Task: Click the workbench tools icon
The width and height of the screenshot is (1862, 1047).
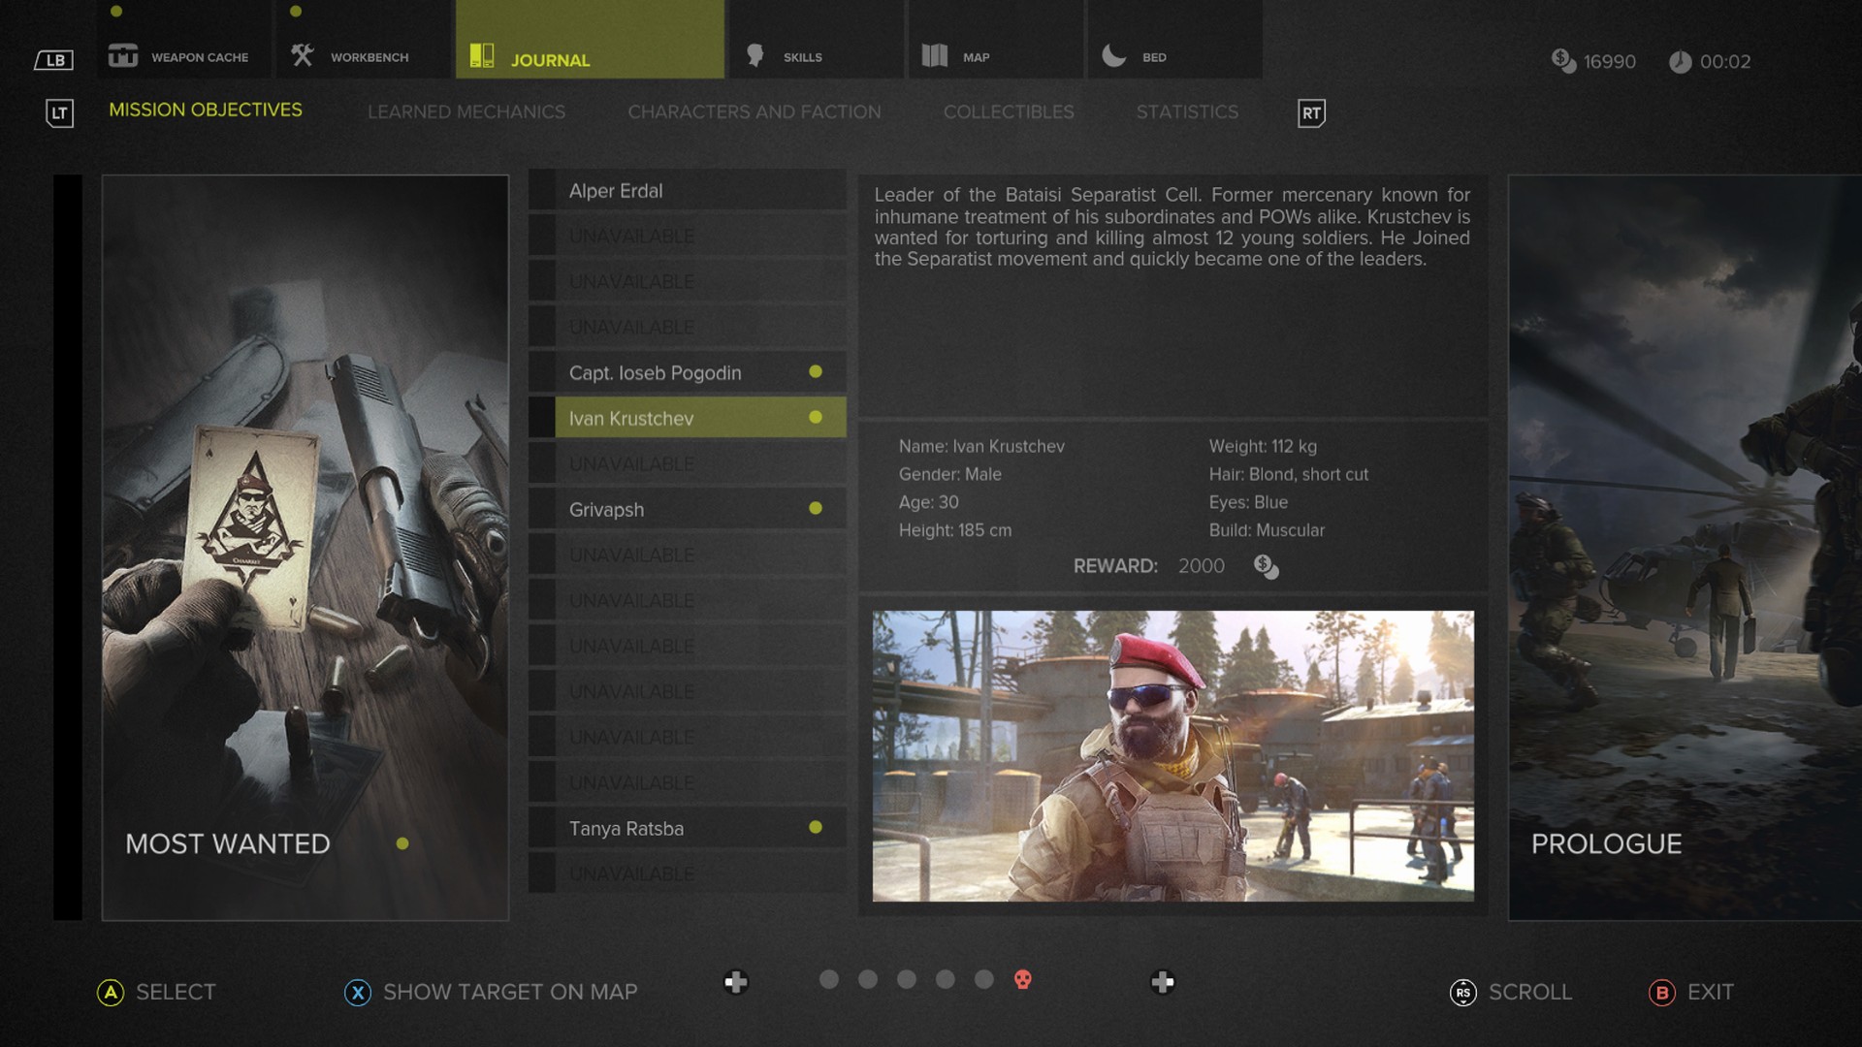Action: pos(303,55)
